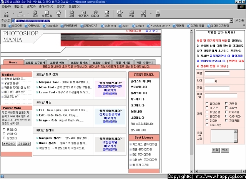Screen dimensions: 246x179
Task: Open the Favorites toolbar icon
Action: pos(83,14)
